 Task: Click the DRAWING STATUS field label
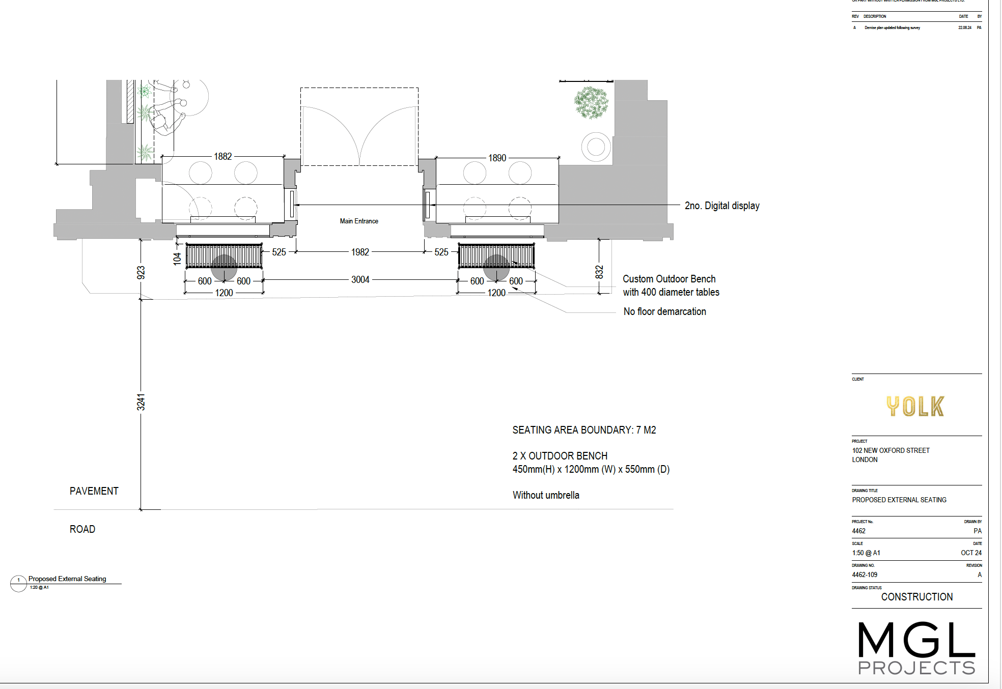pyautogui.click(x=867, y=588)
